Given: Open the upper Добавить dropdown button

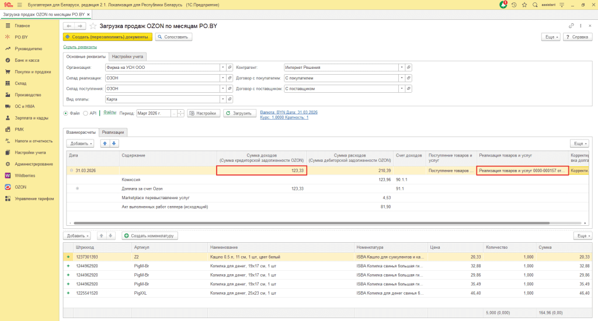Looking at the screenshot, I should point(80,144).
